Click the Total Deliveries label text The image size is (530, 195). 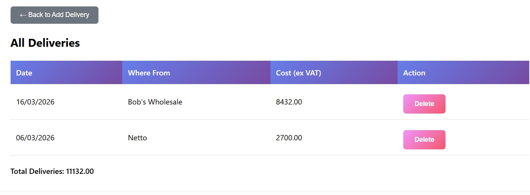tap(37, 171)
